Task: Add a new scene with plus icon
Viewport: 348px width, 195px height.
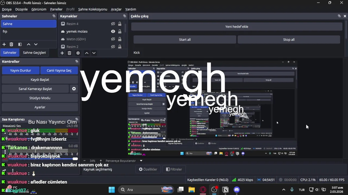Action: tap(4, 44)
